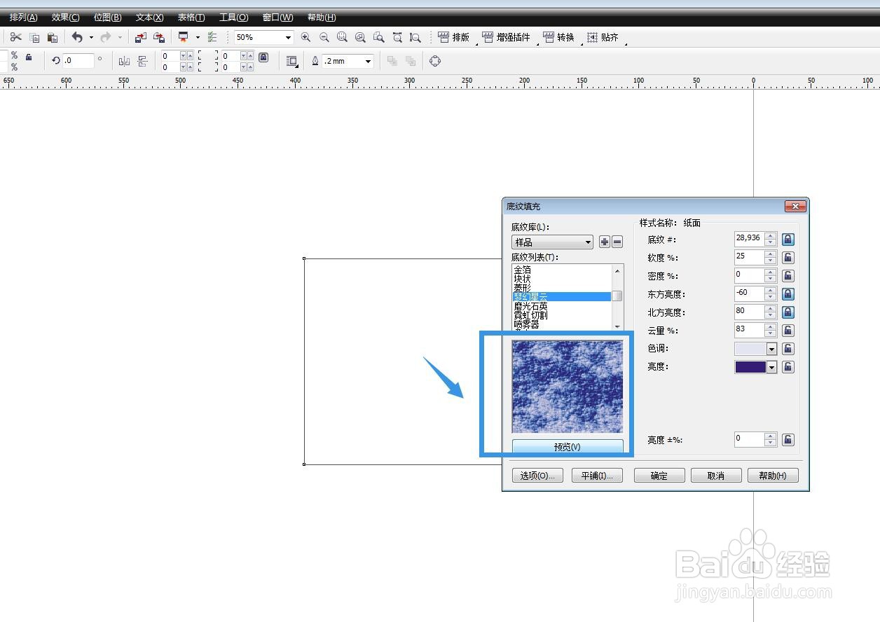Screen dimensions: 880x622
Task: Click the Convert to Curves icon
Action: coord(435,61)
